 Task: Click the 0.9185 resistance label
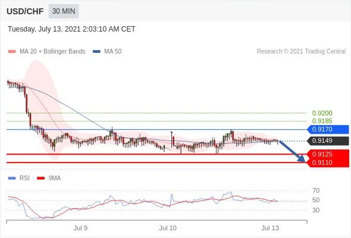point(322,121)
